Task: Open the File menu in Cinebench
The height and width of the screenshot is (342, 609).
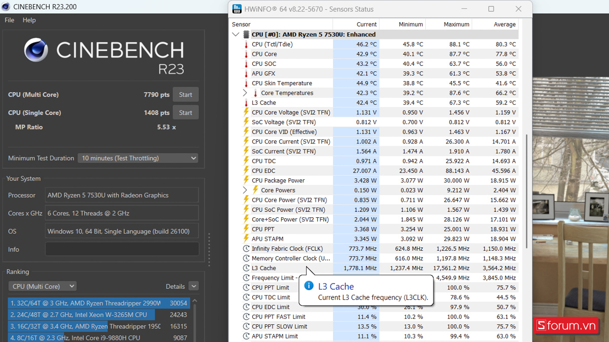Action: click(10, 20)
